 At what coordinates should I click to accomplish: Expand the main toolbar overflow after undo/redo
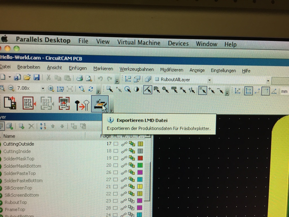117,81
